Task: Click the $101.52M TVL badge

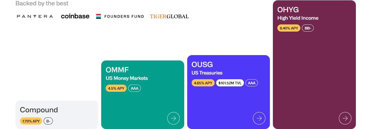Action: 230,83
